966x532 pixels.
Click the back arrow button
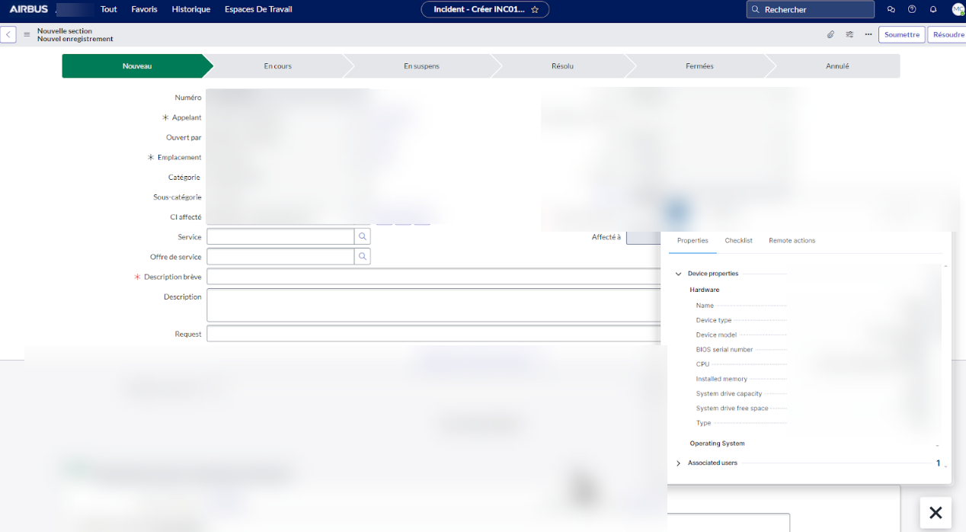(x=8, y=35)
